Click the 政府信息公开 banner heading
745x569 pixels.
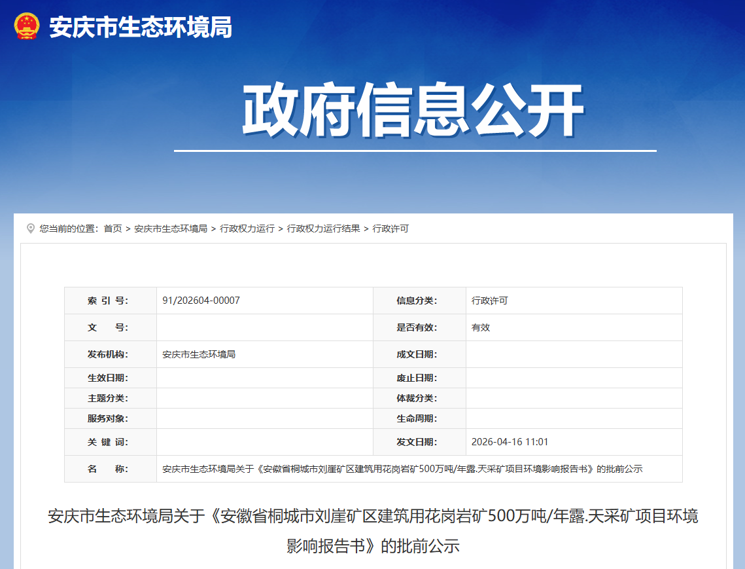(413, 110)
